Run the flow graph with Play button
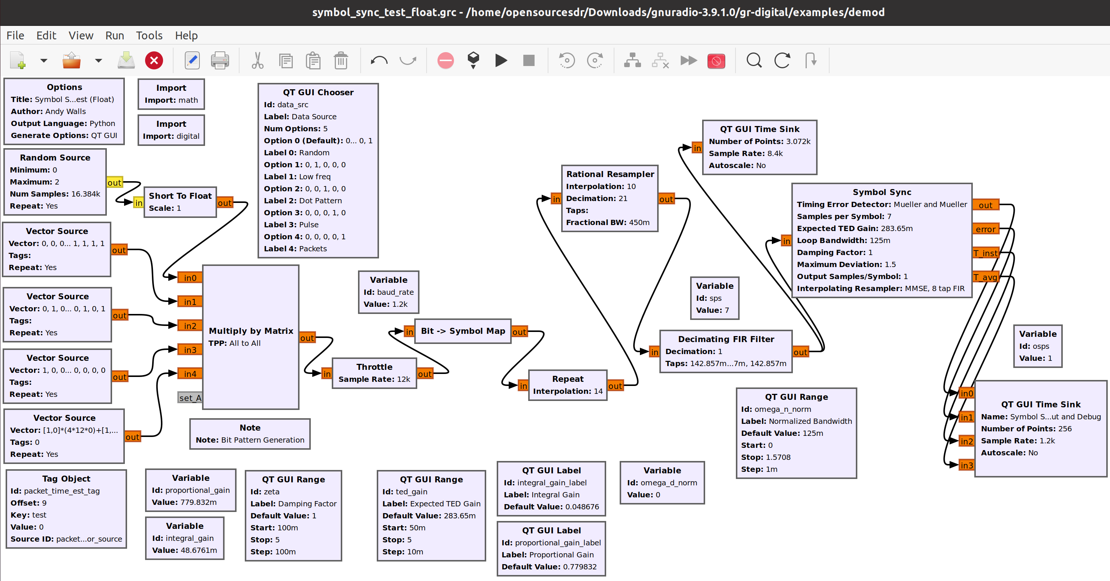 coord(501,60)
